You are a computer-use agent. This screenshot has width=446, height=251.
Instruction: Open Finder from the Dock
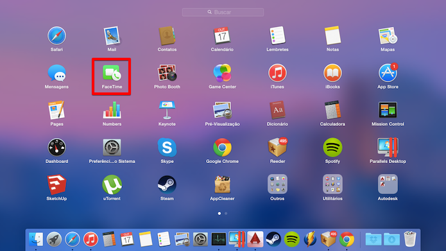coord(36,239)
